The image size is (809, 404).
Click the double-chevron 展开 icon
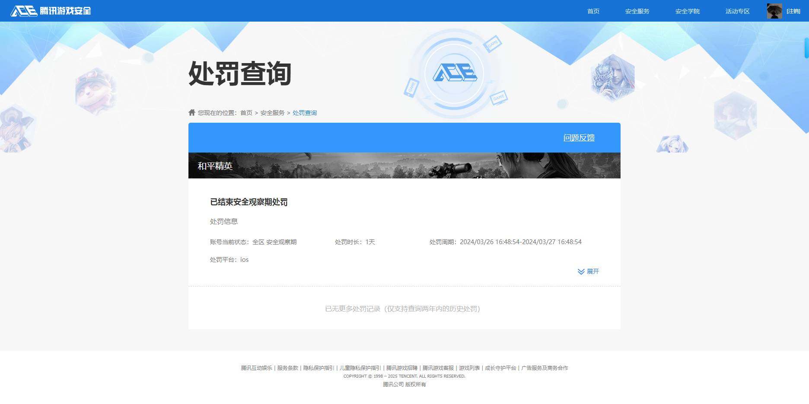(x=581, y=271)
